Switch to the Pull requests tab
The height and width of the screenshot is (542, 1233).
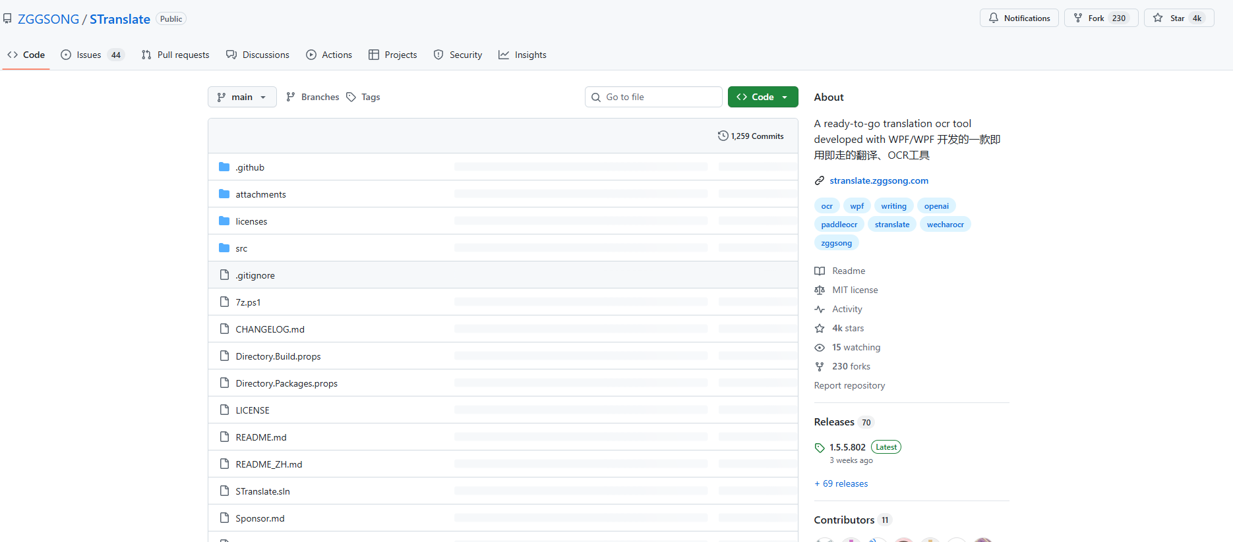tap(183, 55)
